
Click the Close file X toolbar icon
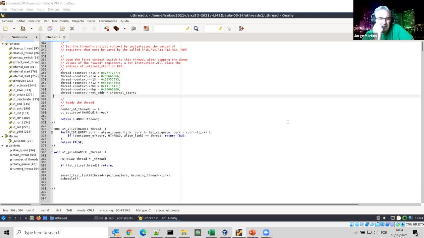click(72, 28)
